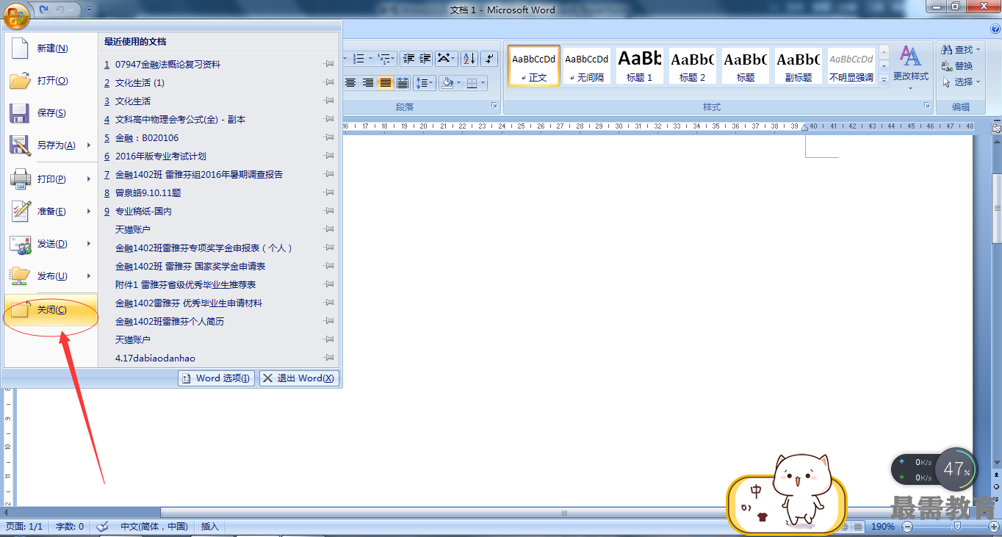Viewport: 1002px width, 537px height.
Task: Click the Sort A-Z button
Action: point(469,58)
